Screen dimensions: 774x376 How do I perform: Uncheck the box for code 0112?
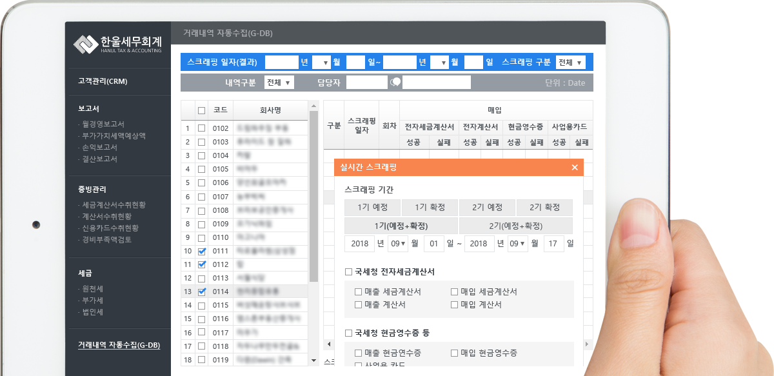[201, 264]
